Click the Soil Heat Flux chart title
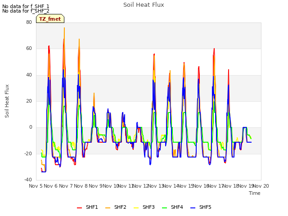This screenshot has height=216, width=288. click(144, 5)
